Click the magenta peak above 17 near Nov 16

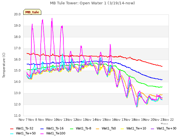tap(110, 45)
